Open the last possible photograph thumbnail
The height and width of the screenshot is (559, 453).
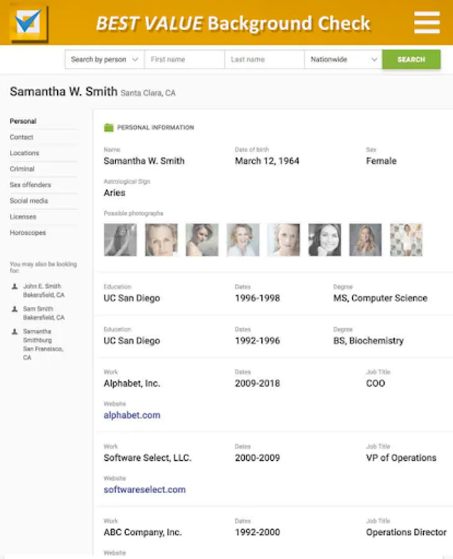pyautogui.click(x=406, y=240)
